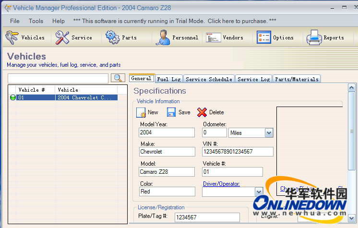This screenshot has width=358, height=228.
Task: Click the Personnel toolbar label
Action: (185, 37)
